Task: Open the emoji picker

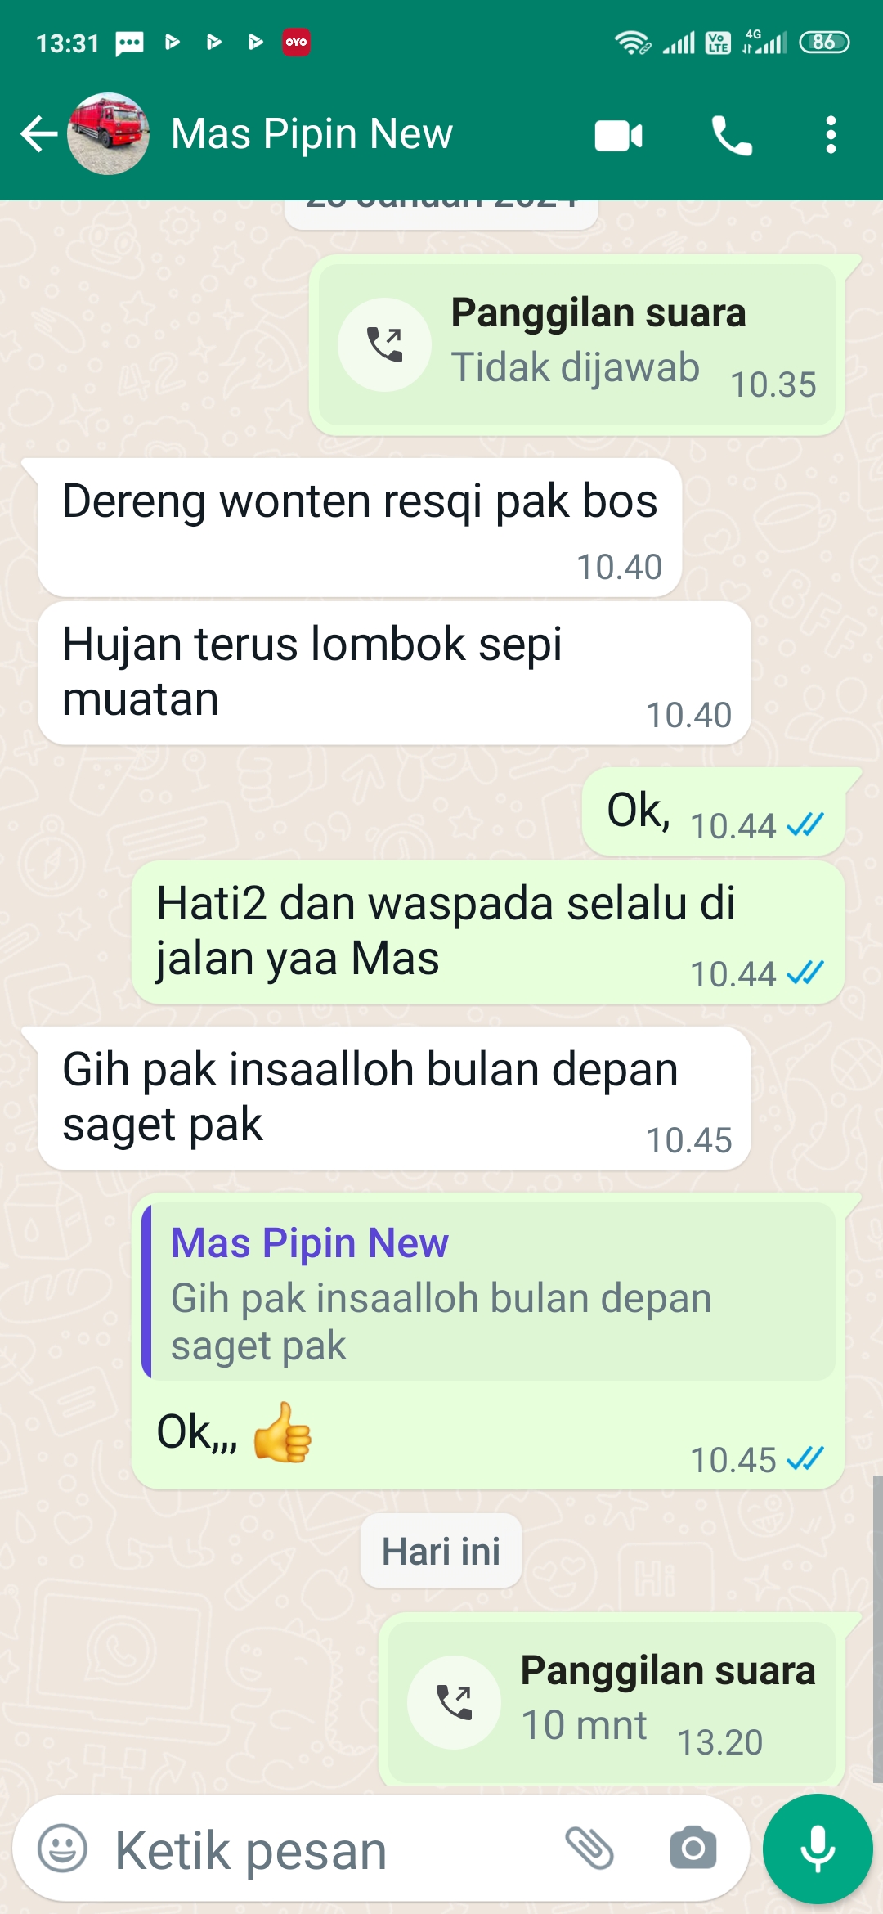Action: pos(62,1849)
